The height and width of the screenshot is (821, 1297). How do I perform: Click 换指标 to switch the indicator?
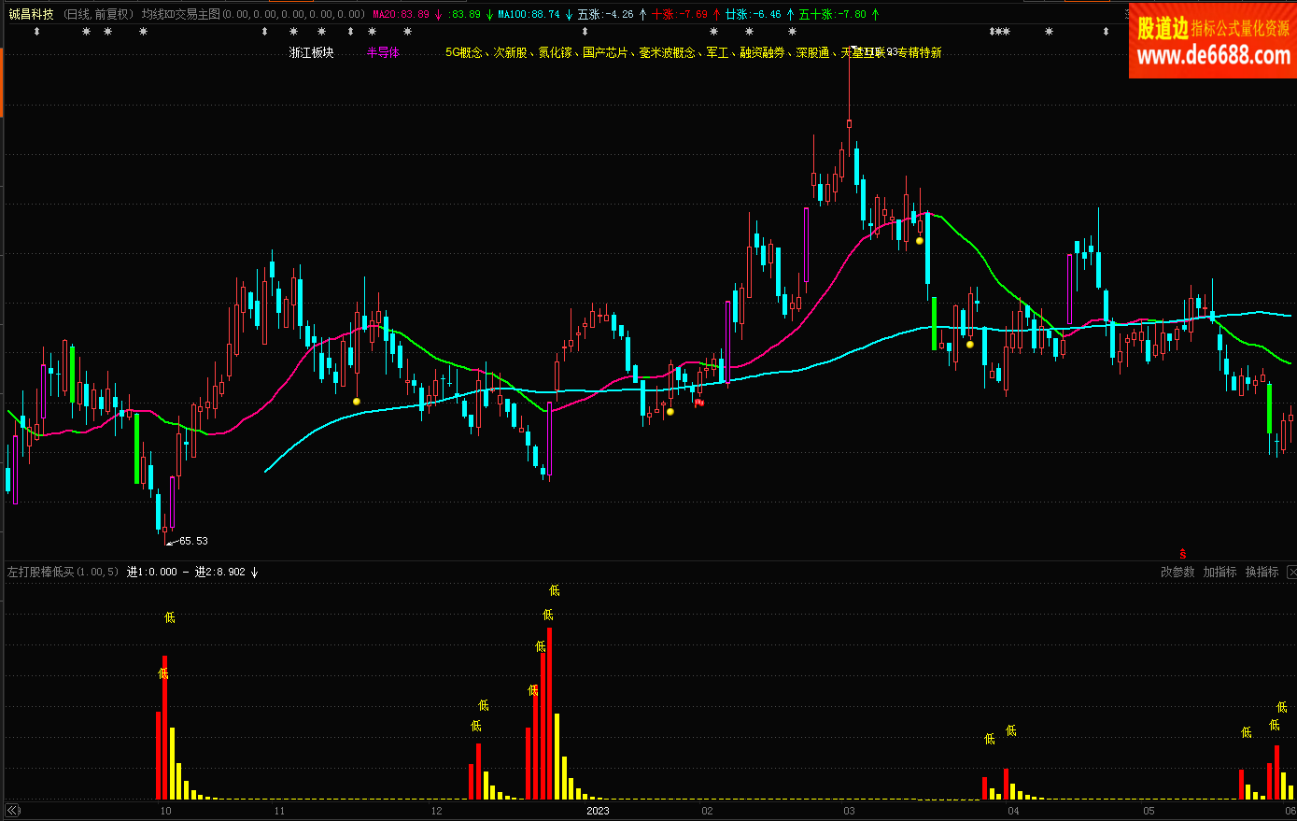coord(1262,572)
